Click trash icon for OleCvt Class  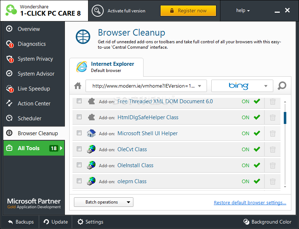pyautogui.click(x=273, y=149)
